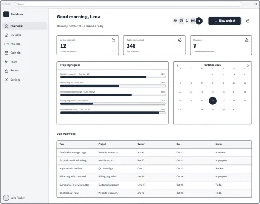This screenshot has width=260, height=204.
Task: Click the Team people icon in sidebar
Action: pyautogui.click(x=6, y=62)
